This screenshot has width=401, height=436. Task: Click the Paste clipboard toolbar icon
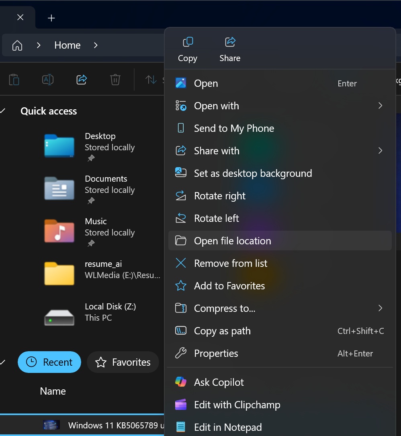pos(14,80)
